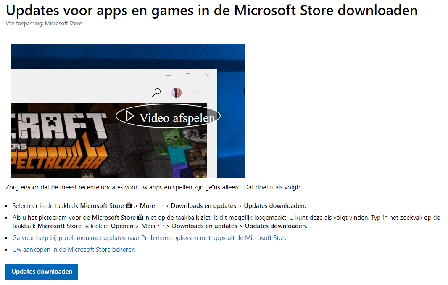Click bold 'Downloads en updates' in first bullet
Viewport: 448px width, 285px height.
(203, 206)
